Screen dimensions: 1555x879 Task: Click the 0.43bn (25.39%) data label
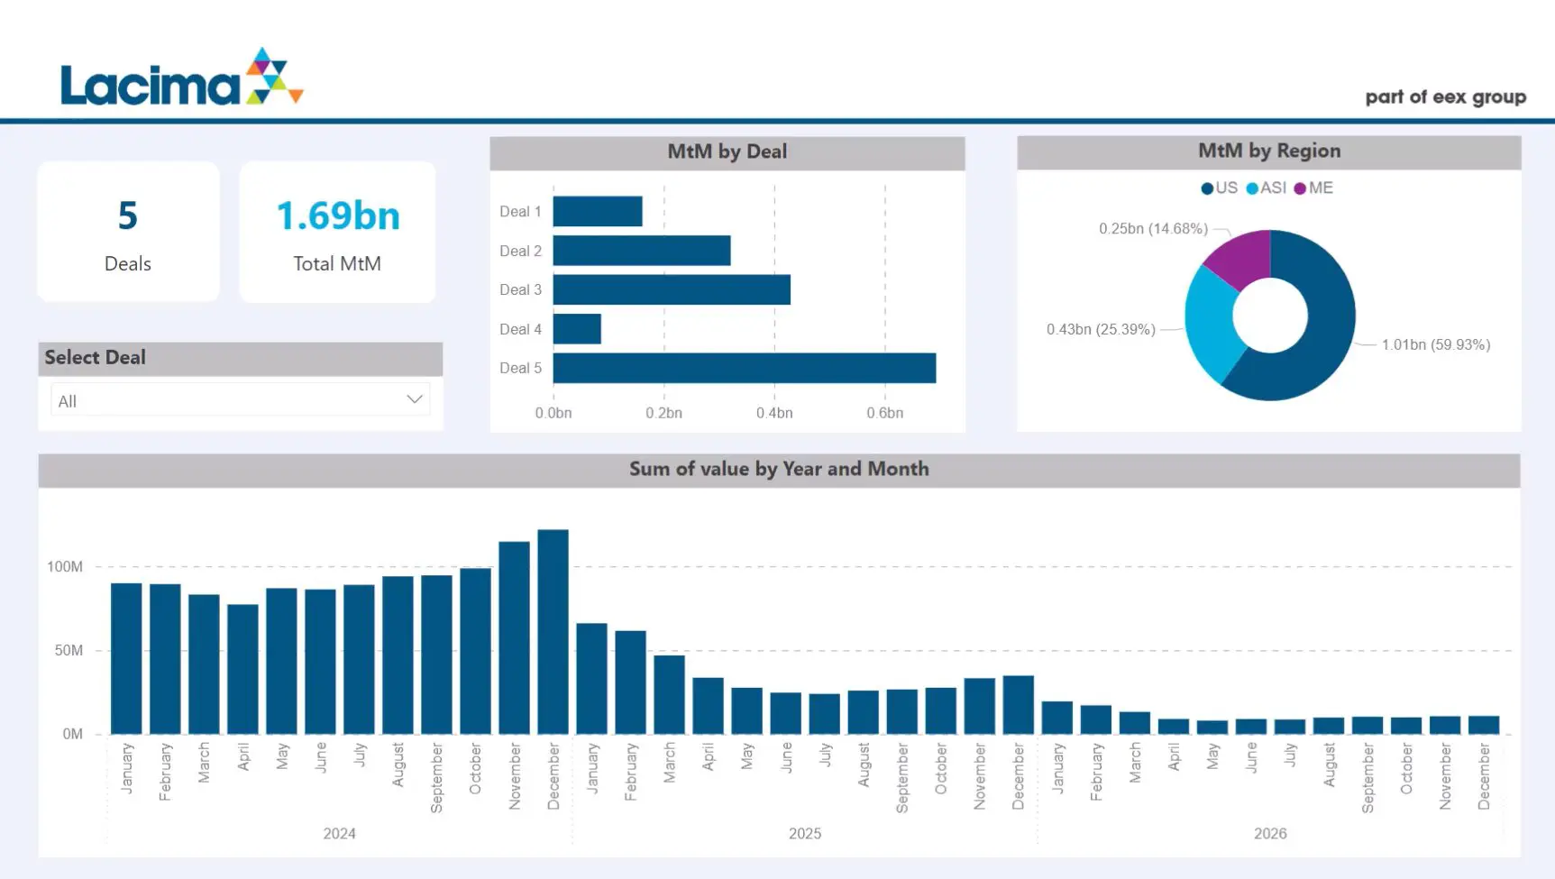1101,329
